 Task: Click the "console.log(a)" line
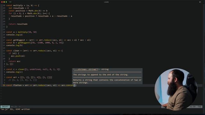[14, 35]
